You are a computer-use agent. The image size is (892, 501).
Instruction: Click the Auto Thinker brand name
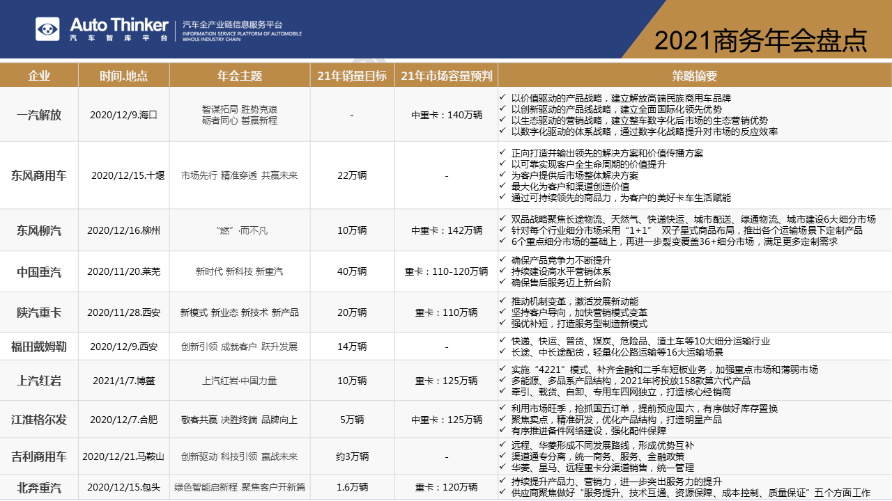coord(119,25)
